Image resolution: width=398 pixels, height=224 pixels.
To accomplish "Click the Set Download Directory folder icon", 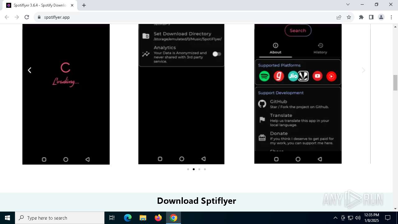I will 146,36.
